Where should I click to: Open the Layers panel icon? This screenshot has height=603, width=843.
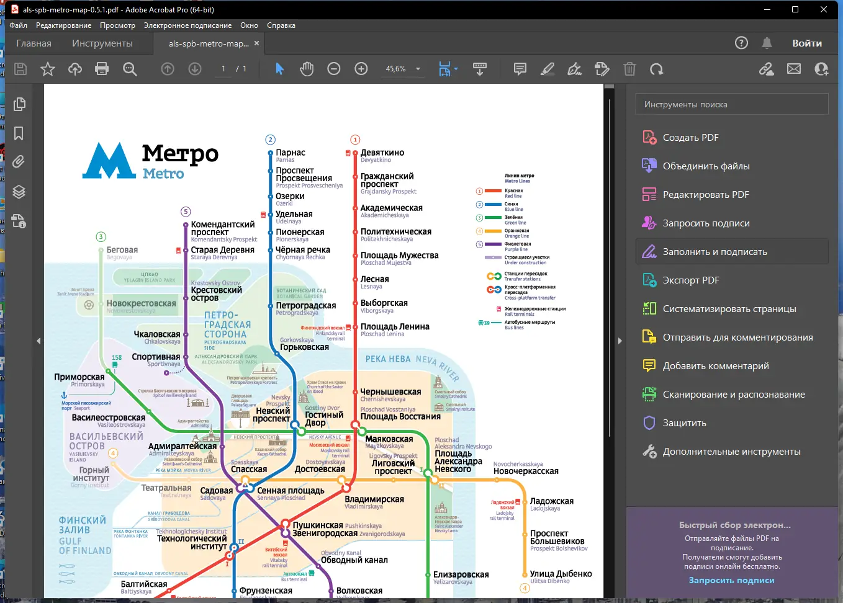click(19, 192)
